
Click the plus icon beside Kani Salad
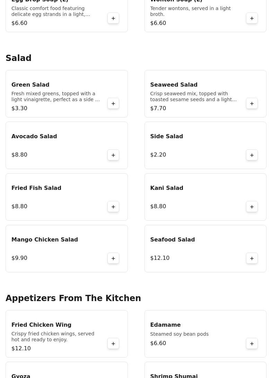pos(252,206)
